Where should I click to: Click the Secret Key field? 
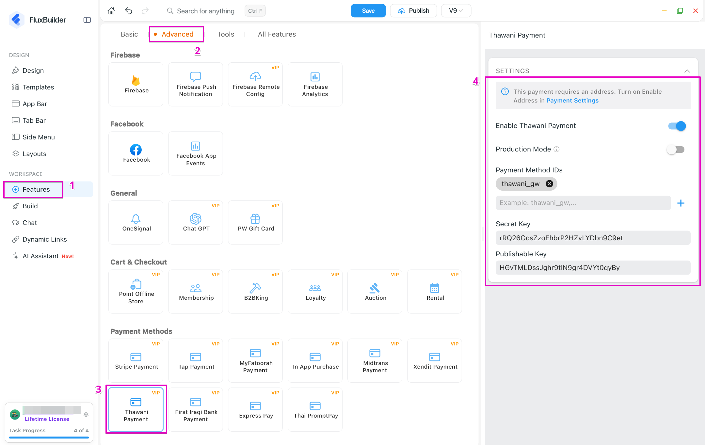(x=593, y=238)
